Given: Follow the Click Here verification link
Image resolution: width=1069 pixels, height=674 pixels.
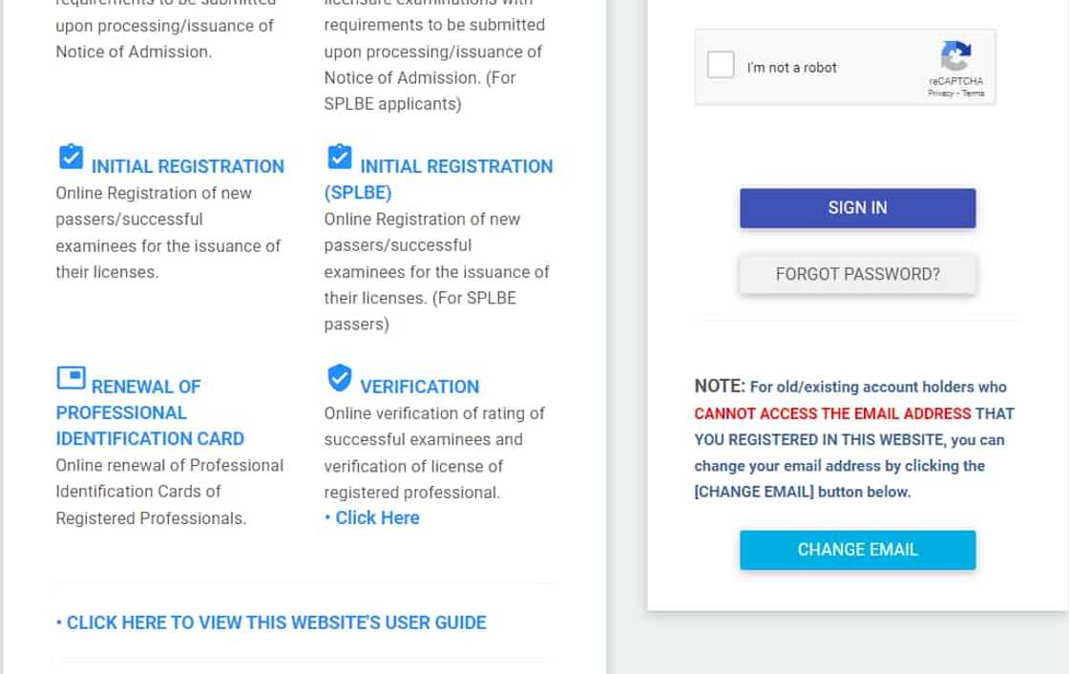Looking at the screenshot, I should point(377,517).
